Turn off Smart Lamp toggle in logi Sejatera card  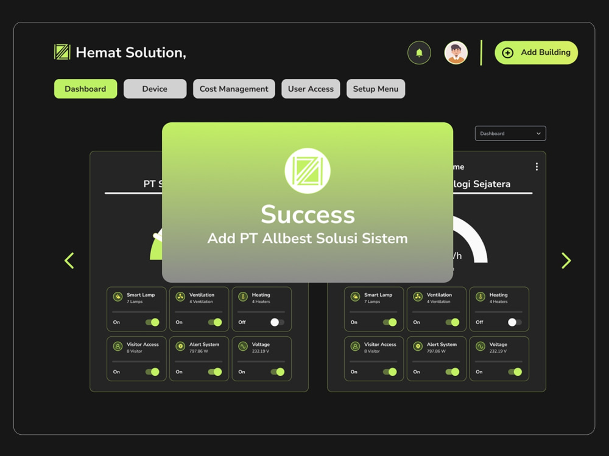tap(390, 322)
